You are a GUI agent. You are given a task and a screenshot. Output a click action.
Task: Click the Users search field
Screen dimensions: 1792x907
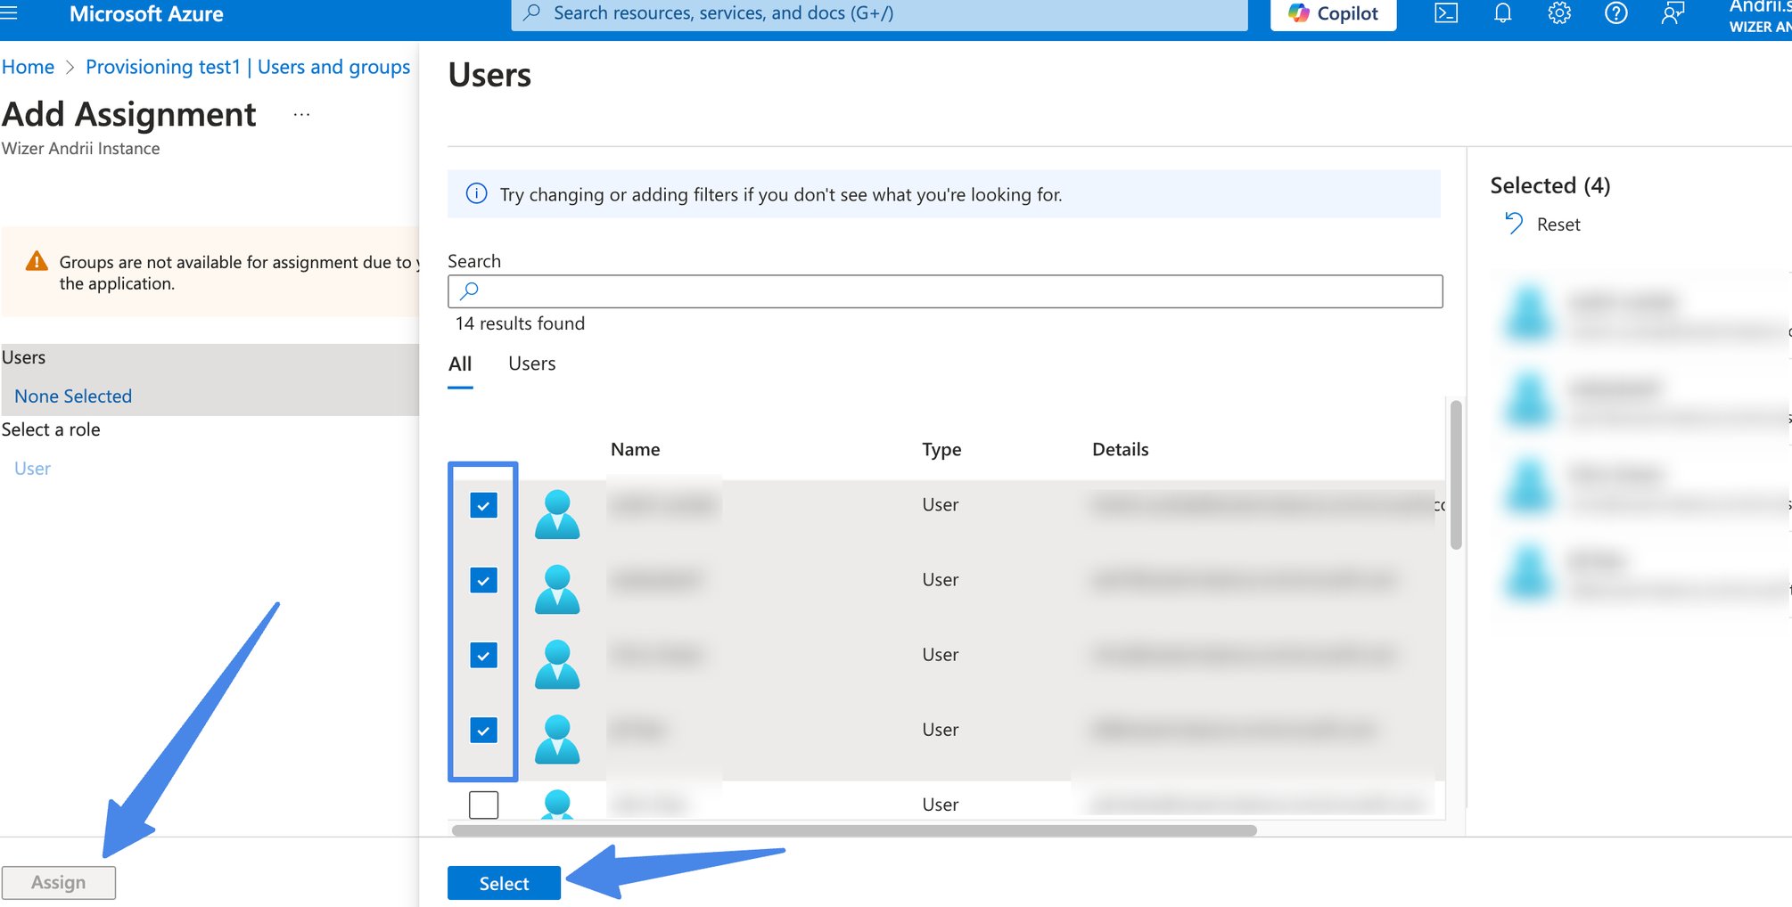[945, 291]
